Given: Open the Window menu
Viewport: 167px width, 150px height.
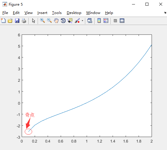Looking at the screenshot, I should point(93,13).
